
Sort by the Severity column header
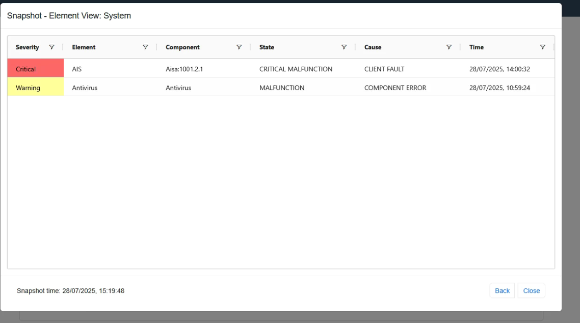28,47
